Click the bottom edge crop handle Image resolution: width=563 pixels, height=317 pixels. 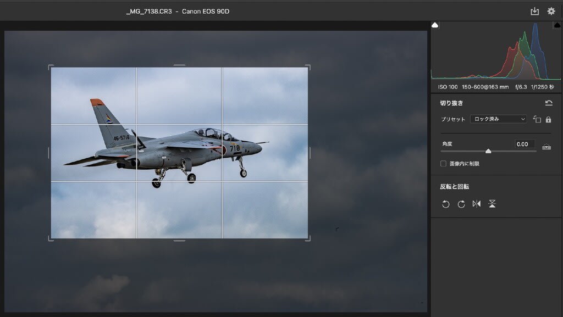[x=180, y=240]
